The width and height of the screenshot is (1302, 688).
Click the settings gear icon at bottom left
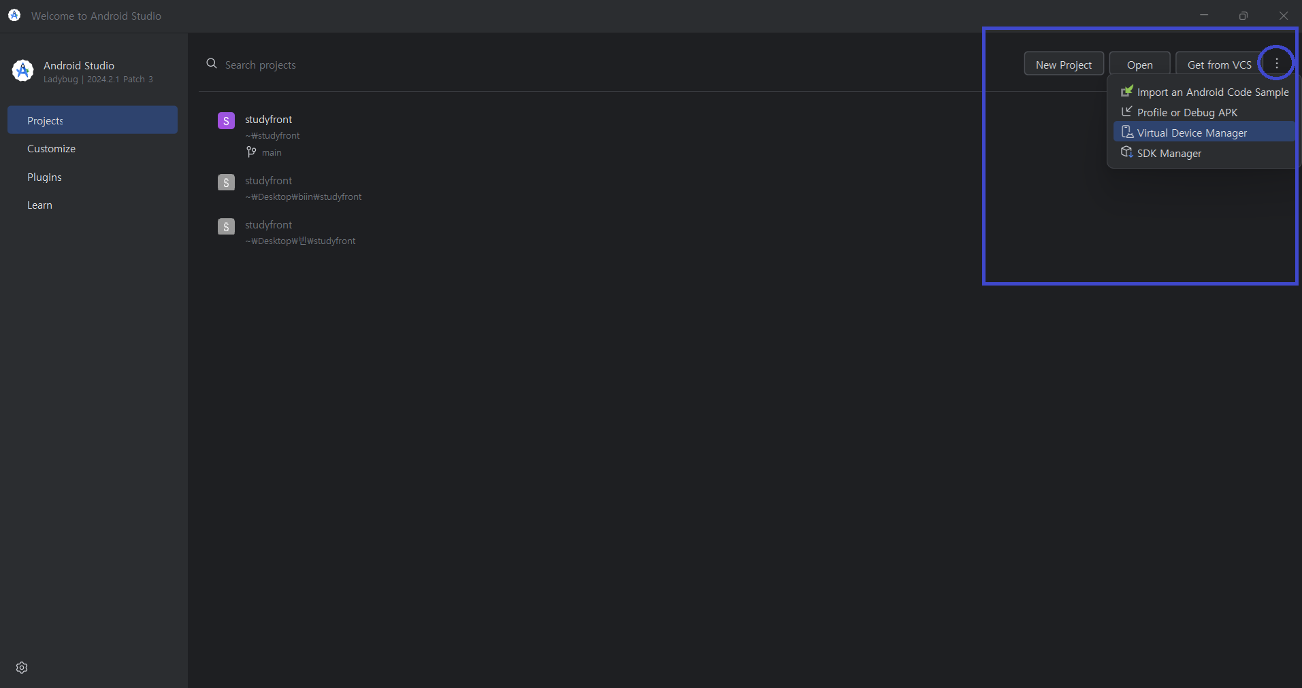coord(22,668)
